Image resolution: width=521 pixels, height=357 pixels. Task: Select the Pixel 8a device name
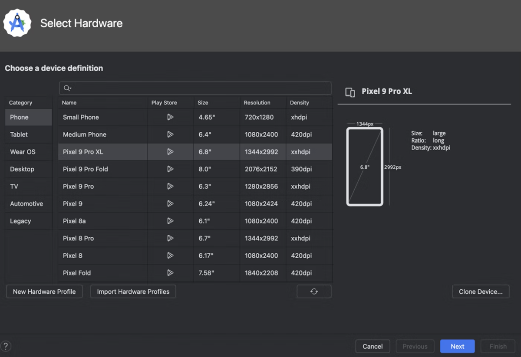pos(74,221)
